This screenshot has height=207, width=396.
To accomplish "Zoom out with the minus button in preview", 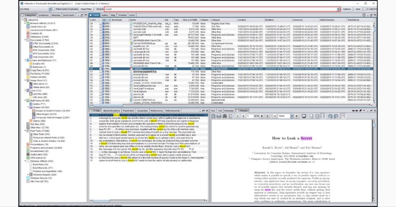I will [274, 116].
